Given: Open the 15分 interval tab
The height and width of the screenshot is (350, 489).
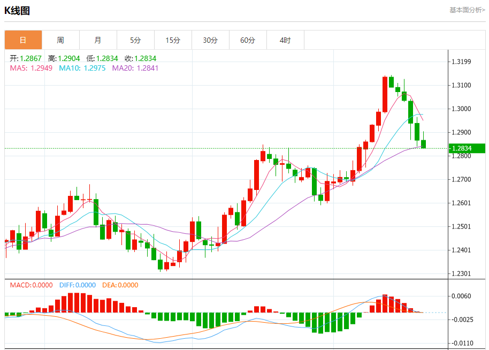Looking at the screenshot, I should [x=173, y=40].
